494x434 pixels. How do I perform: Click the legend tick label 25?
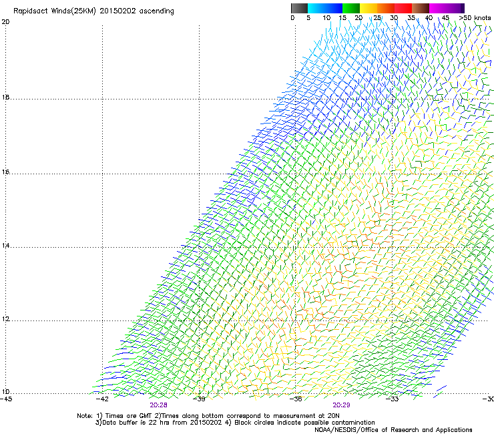coord(377,18)
